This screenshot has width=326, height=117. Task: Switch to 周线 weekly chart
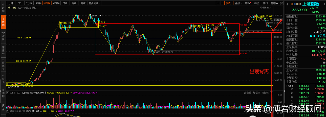pyautogui.click(x=74, y=3)
